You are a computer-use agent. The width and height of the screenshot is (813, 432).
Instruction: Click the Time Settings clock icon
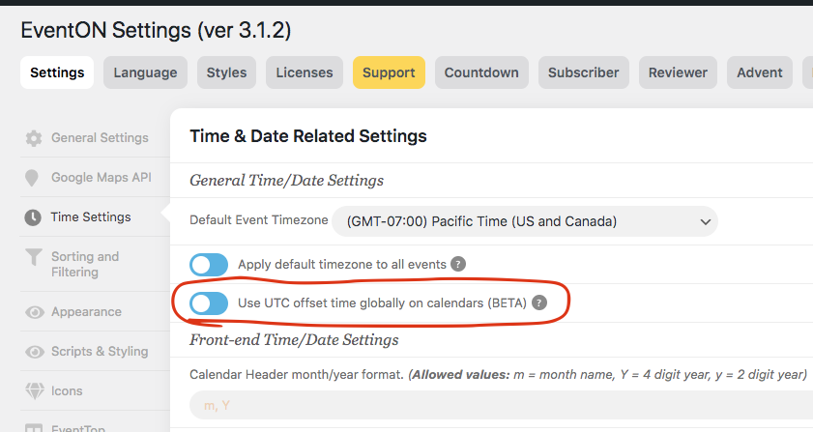(x=34, y=217)
